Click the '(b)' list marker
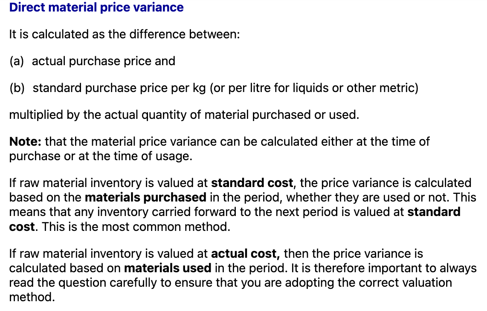Viewport: 487px width, 311px height. pyautogui.click(x=17, y=88)
